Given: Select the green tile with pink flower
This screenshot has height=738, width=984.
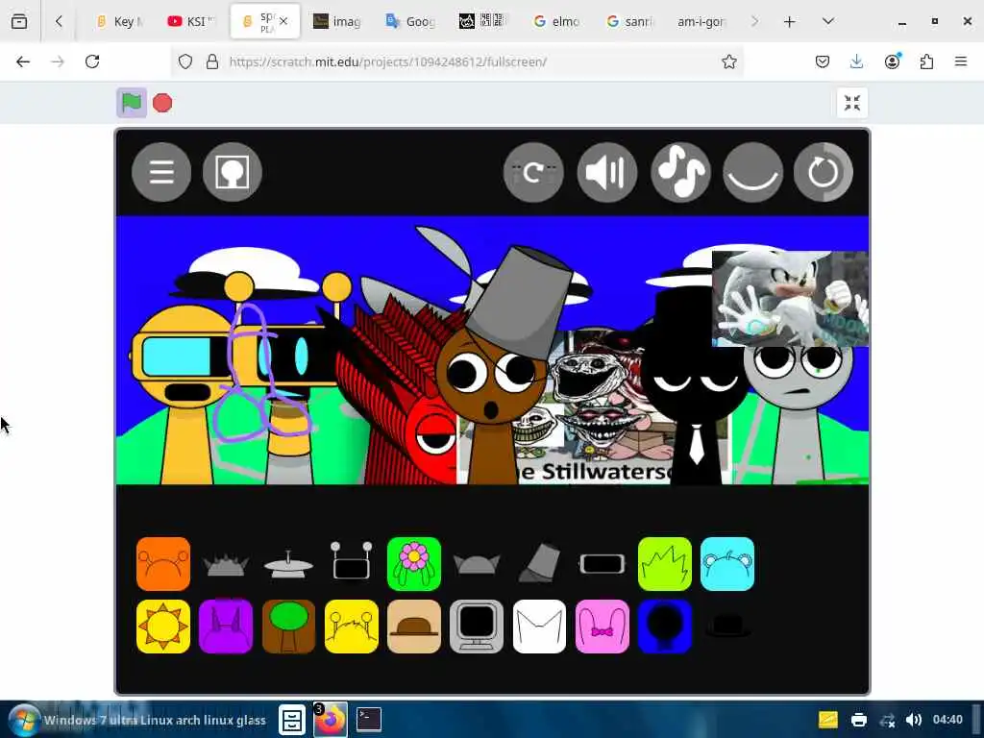Looking at the screenshot, I should point(414,563).
